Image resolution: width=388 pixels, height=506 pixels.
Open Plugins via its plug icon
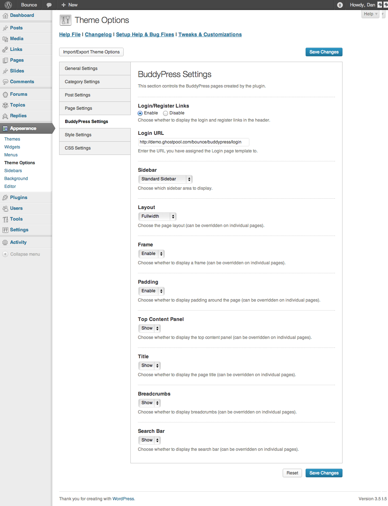point(5,198)
